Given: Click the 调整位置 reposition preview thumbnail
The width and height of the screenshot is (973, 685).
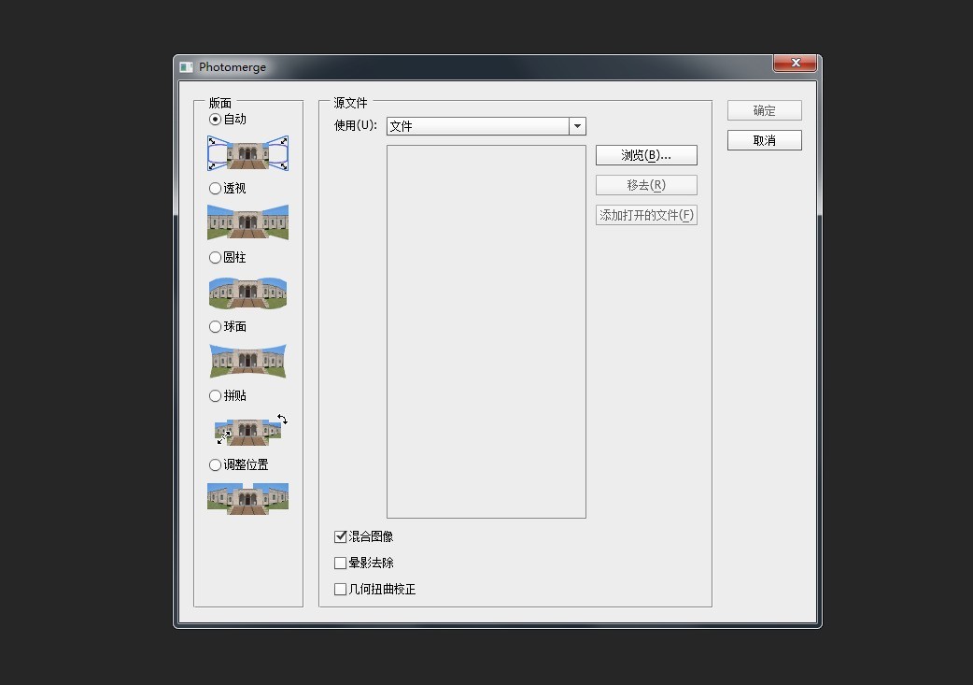Looking at the screenshot, I should (x=247, y=499).
